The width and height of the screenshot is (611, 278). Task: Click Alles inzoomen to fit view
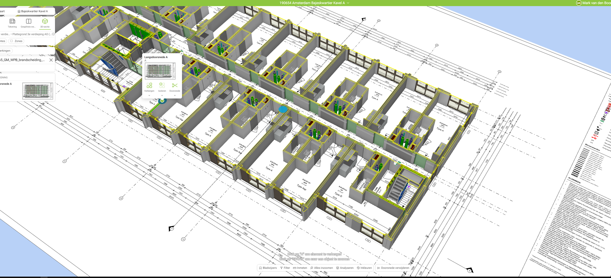321,268
